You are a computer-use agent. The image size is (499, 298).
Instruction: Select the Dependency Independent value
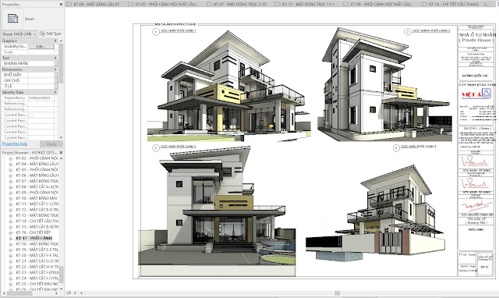[x=41, y=98]
